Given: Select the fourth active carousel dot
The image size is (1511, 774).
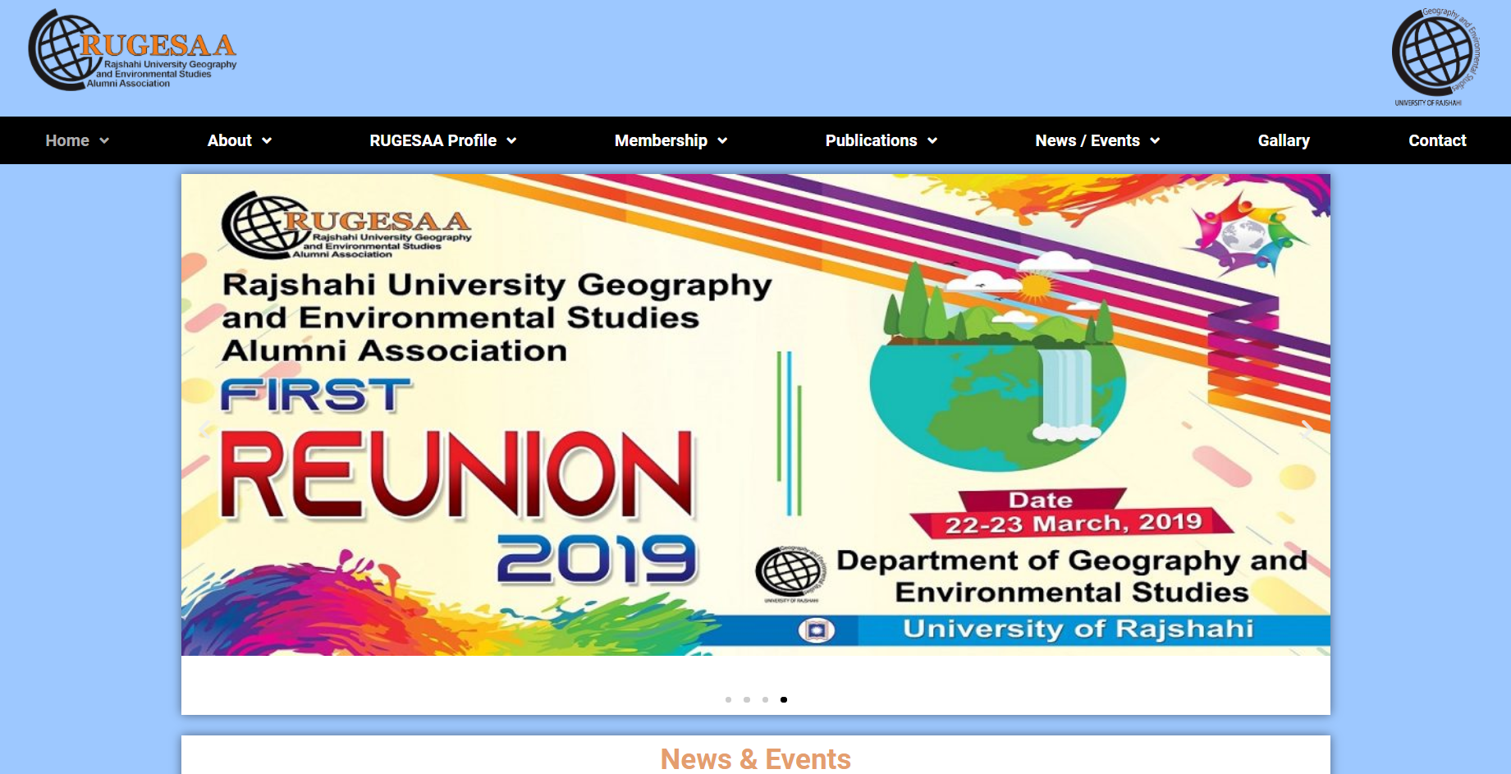Looking at the screenshot, I should coord(784,699).
